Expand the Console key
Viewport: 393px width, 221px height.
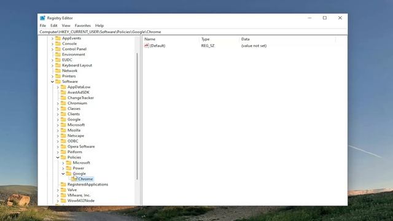(x=52, y=44)
